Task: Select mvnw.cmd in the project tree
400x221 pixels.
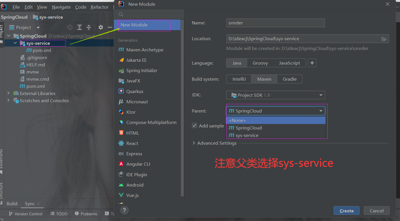Action: tap(34, 79)
